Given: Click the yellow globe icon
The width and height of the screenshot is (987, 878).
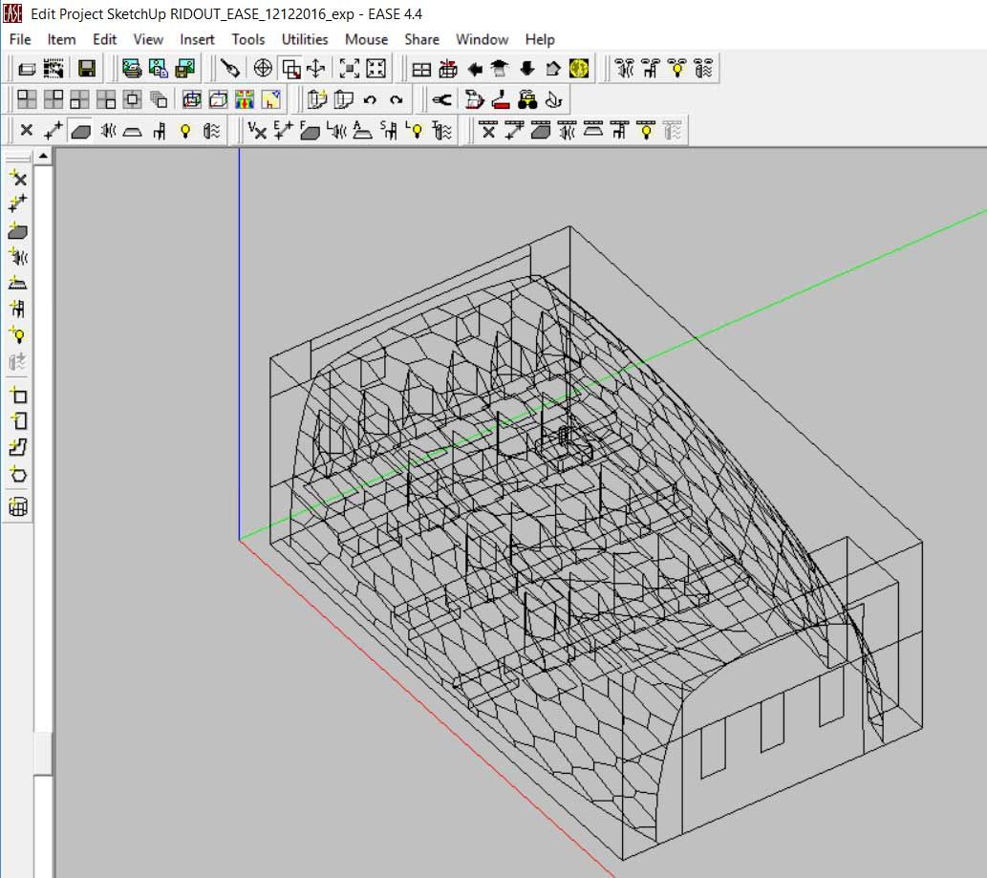Looking at the screenshot, I should 579,68.
